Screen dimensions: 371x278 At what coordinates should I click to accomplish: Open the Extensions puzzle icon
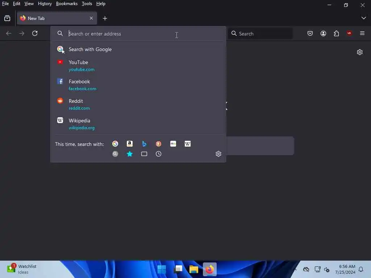(336, 33)
